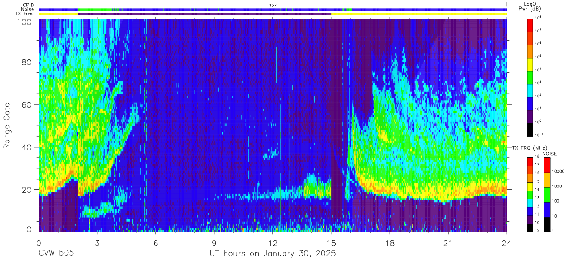
Task: Click the 100 value on NOISE scale
Action: point(556,201)
